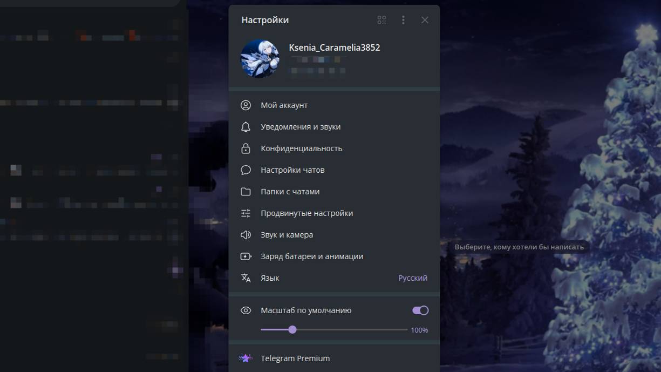Viewport: 661px width, 372px height.
Task: Click the username Ksenia_Caramelia3852
Action: (x=335, y=48)
